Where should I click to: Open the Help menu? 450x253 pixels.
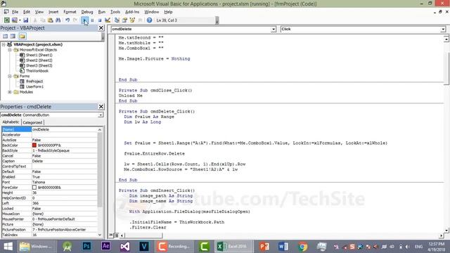point(168,12)
